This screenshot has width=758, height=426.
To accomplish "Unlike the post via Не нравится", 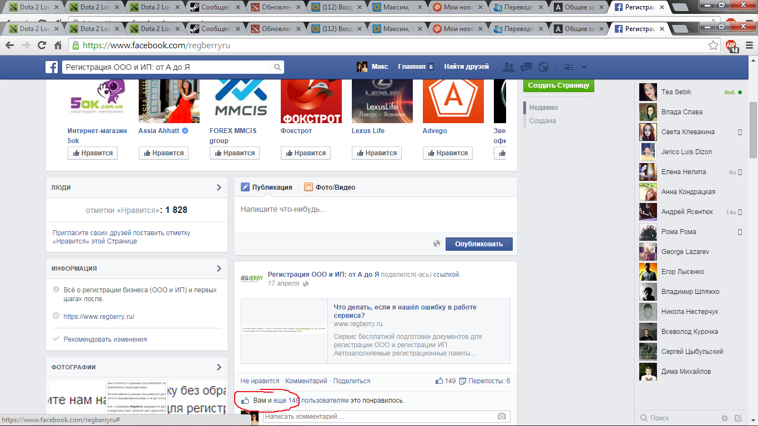I will tap(260, 381).
